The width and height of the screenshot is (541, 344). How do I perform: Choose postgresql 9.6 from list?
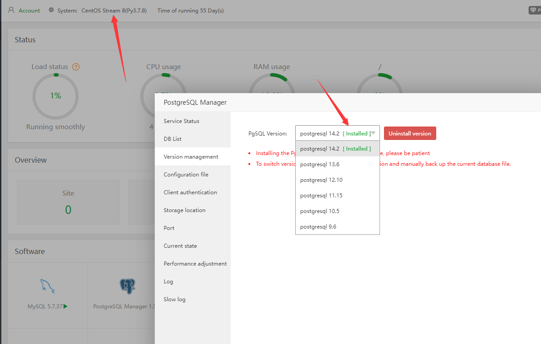[338, 227]
